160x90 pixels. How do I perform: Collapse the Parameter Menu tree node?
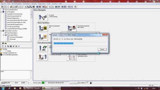click(x=3, y=35)
